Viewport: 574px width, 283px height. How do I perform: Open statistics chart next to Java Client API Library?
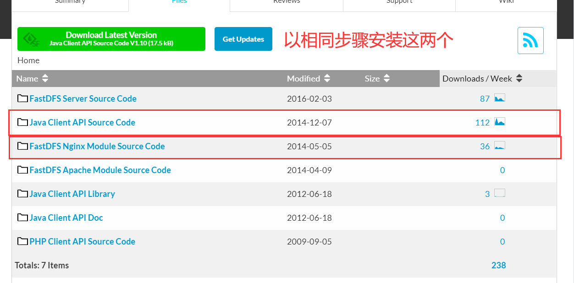pyautogui.click(x=500, y=193)
